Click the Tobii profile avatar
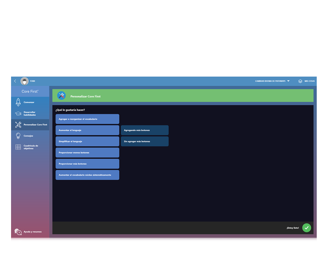Screen dimensions: 327x268 click(x=25, y=81)
